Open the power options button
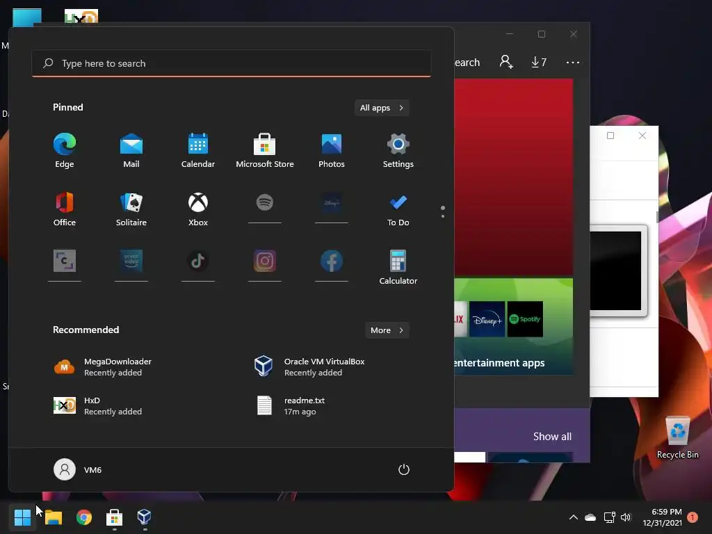The width and height of the screenshot is (712, 534). point(404,469)
